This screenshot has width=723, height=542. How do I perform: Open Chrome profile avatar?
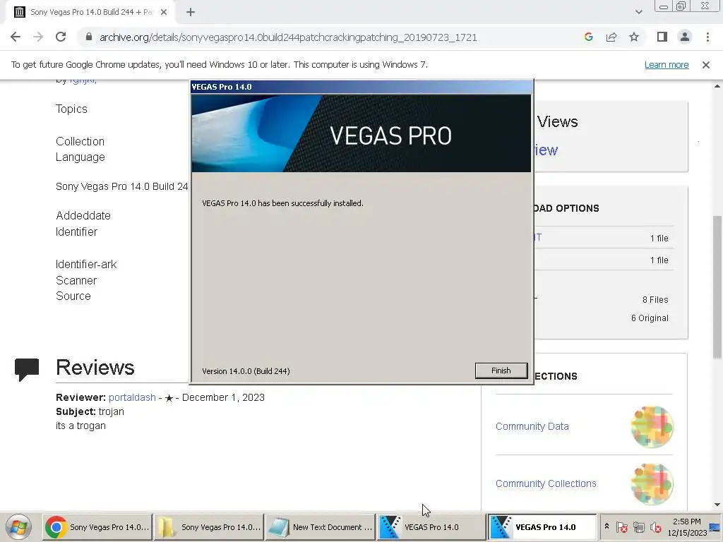click(x=685, y=37)
